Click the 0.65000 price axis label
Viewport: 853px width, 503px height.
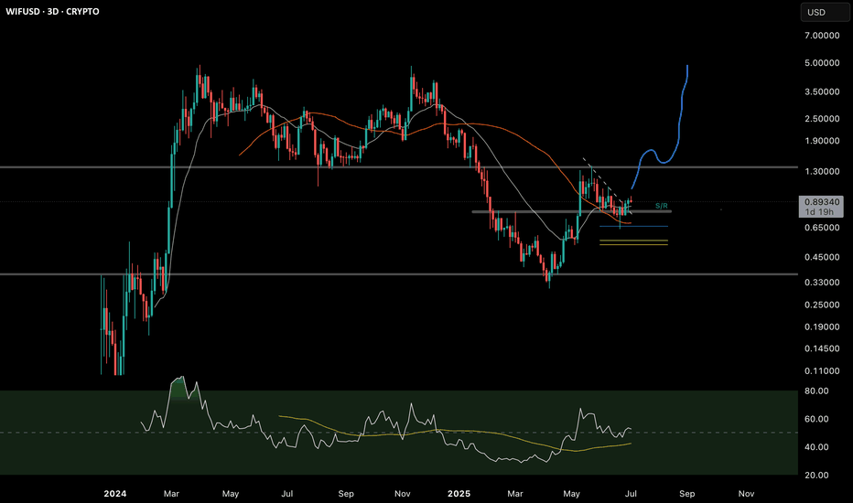click(x=822, y=228)
